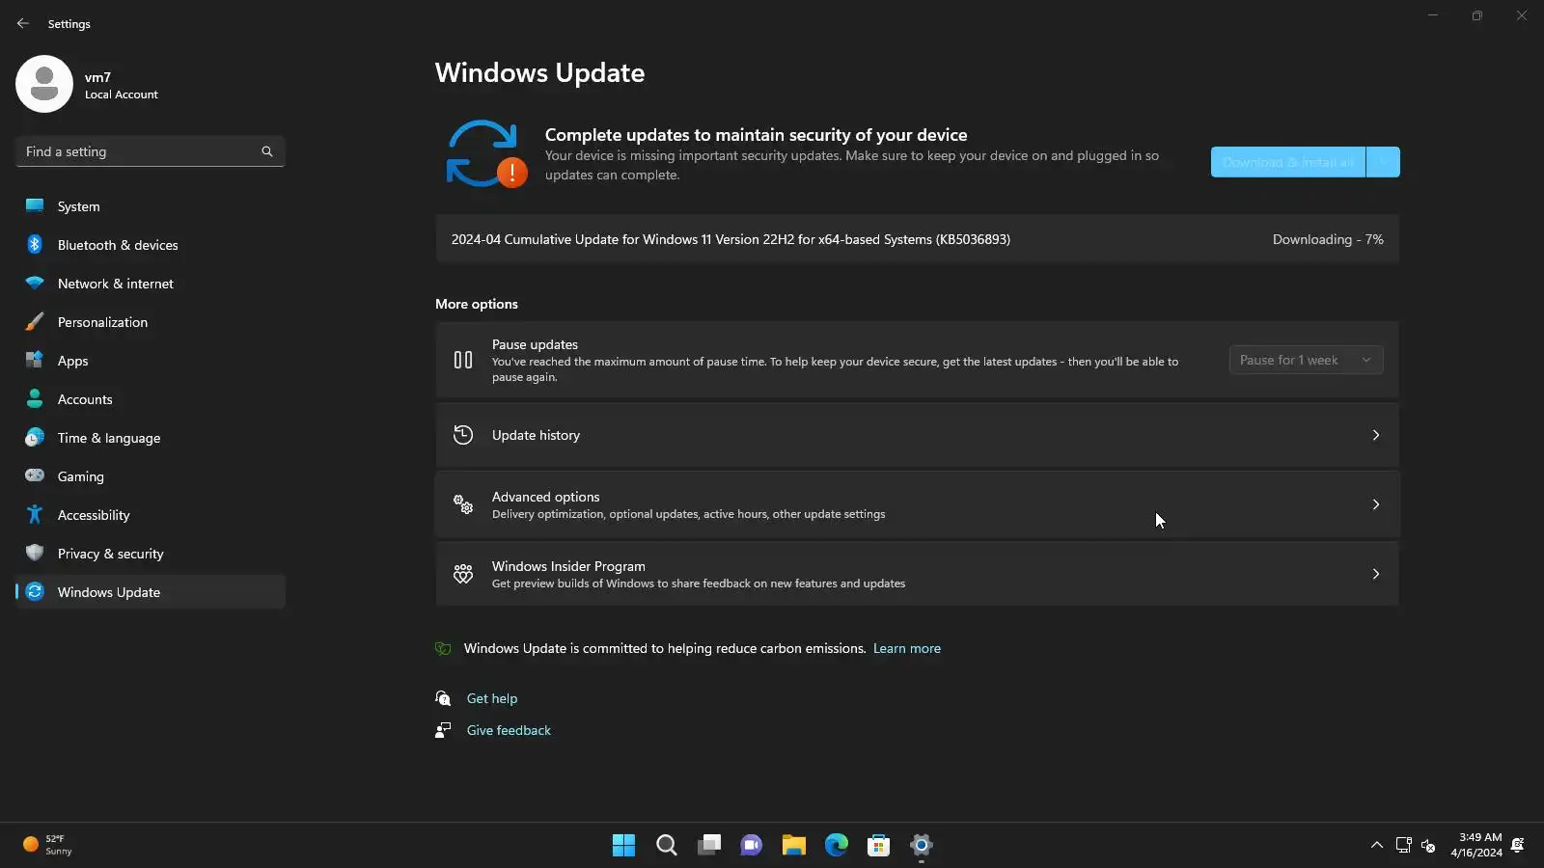Open Update history
Image resolution: width=1544 pixels, height=868 pixels.
click(x=917, y=435)
